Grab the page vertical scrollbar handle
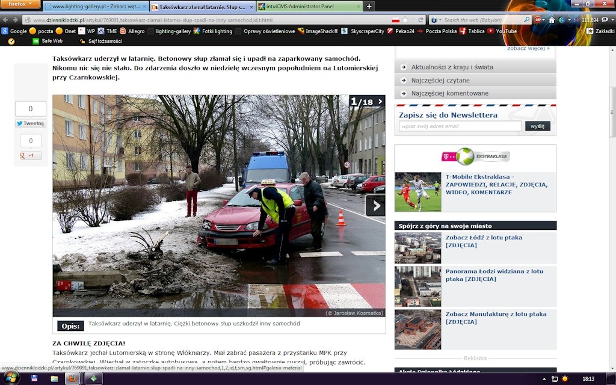 (612, 112)
